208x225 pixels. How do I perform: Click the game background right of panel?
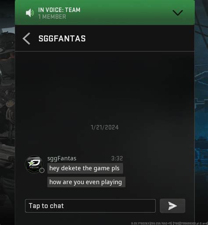coord(201,112)
